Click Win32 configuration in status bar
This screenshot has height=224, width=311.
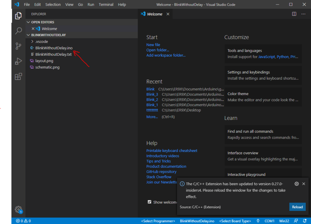coord(284,221)
